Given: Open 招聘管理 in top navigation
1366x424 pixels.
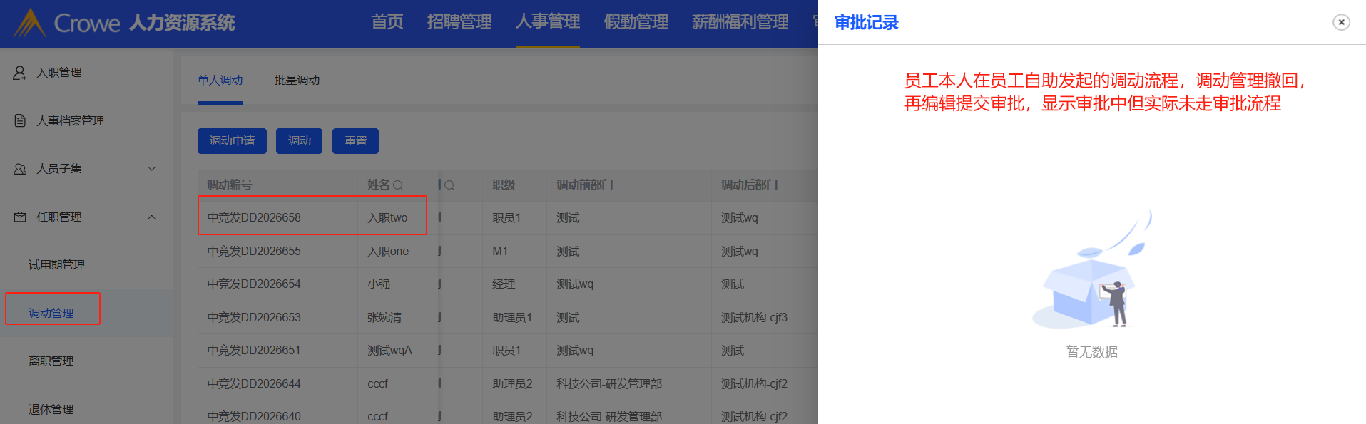Looking at the screenshot, I should click(x=459, y=22).
